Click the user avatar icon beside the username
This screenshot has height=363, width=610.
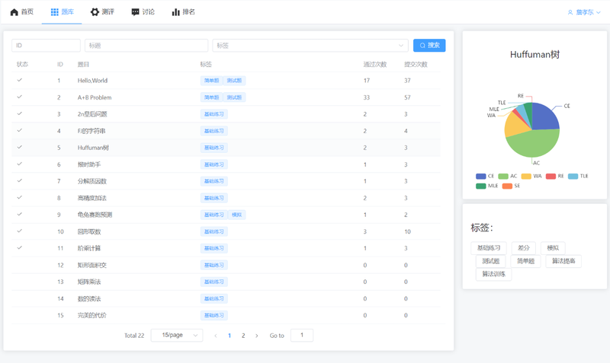[x=570, y=12]
